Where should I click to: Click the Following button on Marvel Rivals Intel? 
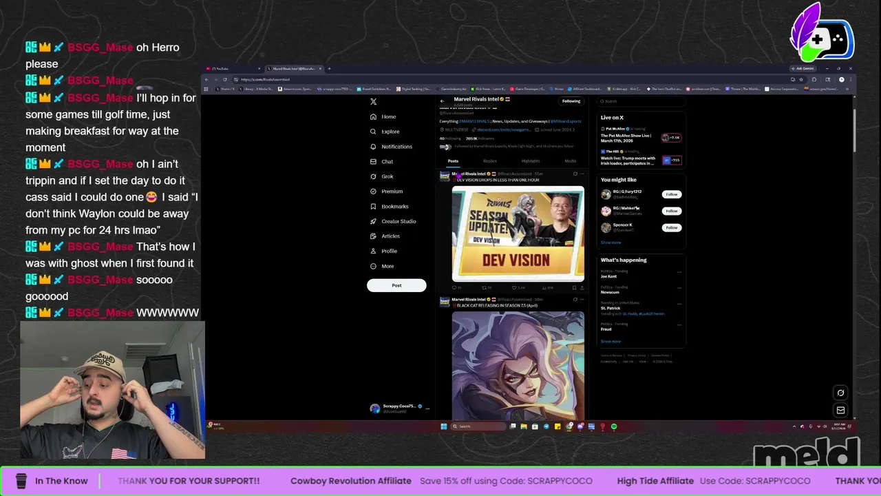[571, 101]
